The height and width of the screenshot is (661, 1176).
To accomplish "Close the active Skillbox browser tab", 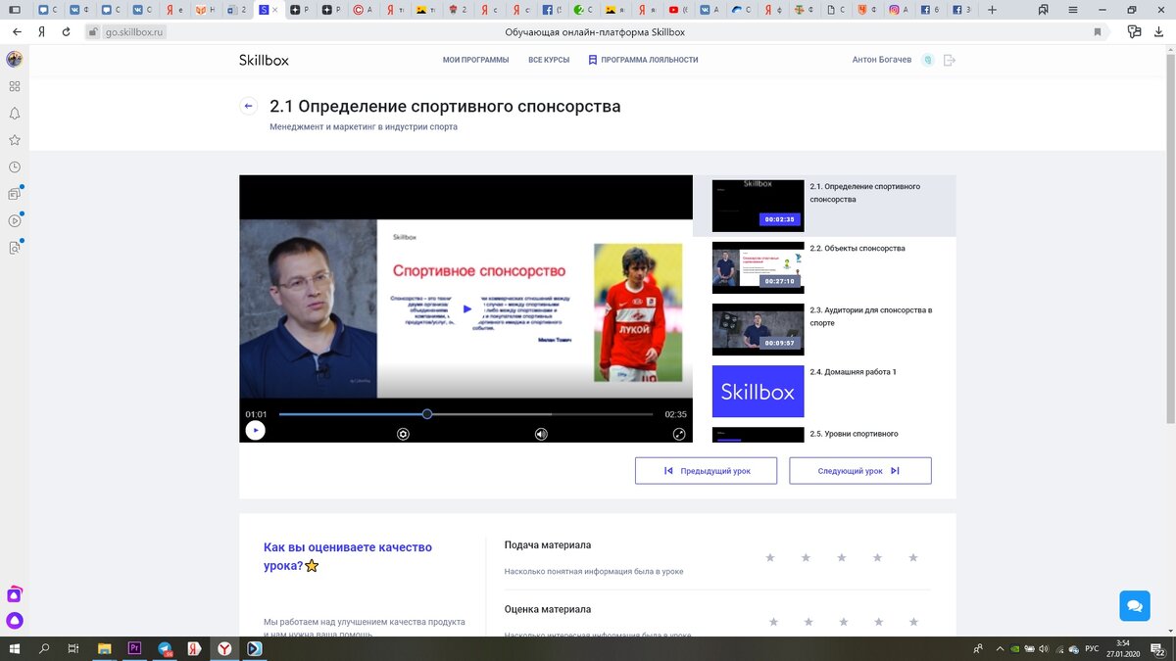I will [x=274, y=10].
